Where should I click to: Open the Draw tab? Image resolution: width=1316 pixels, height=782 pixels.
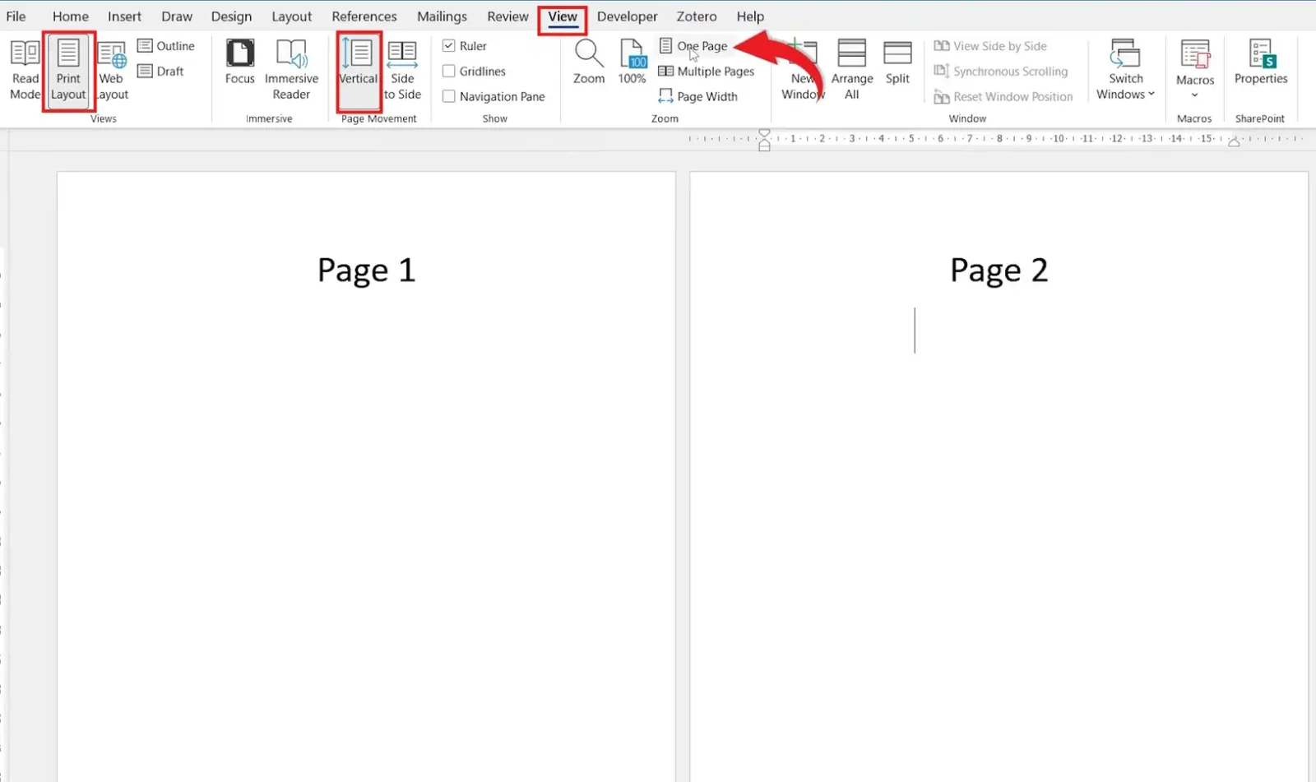[177, 16]
